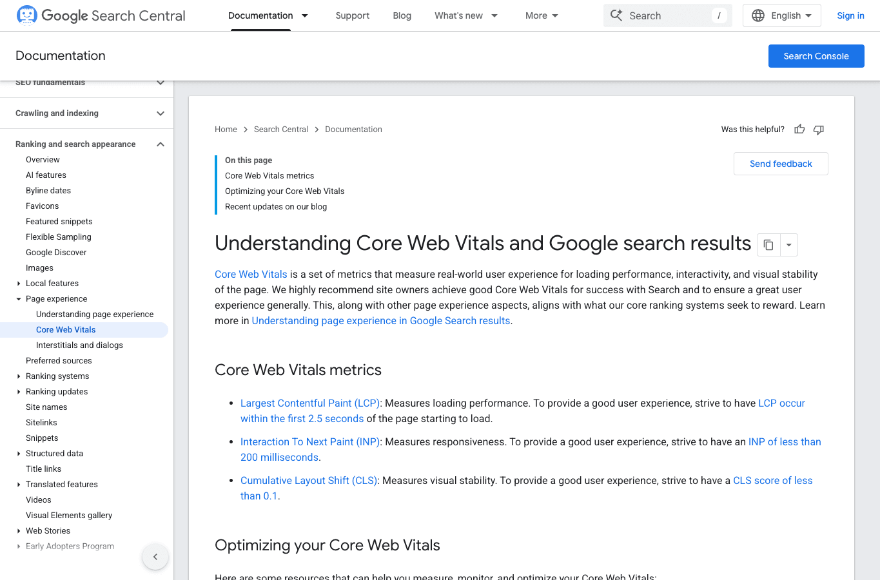Select the Documentation tab in header
Image resolution: width=880 pixels, height=580 pixels.
[260, 15]
